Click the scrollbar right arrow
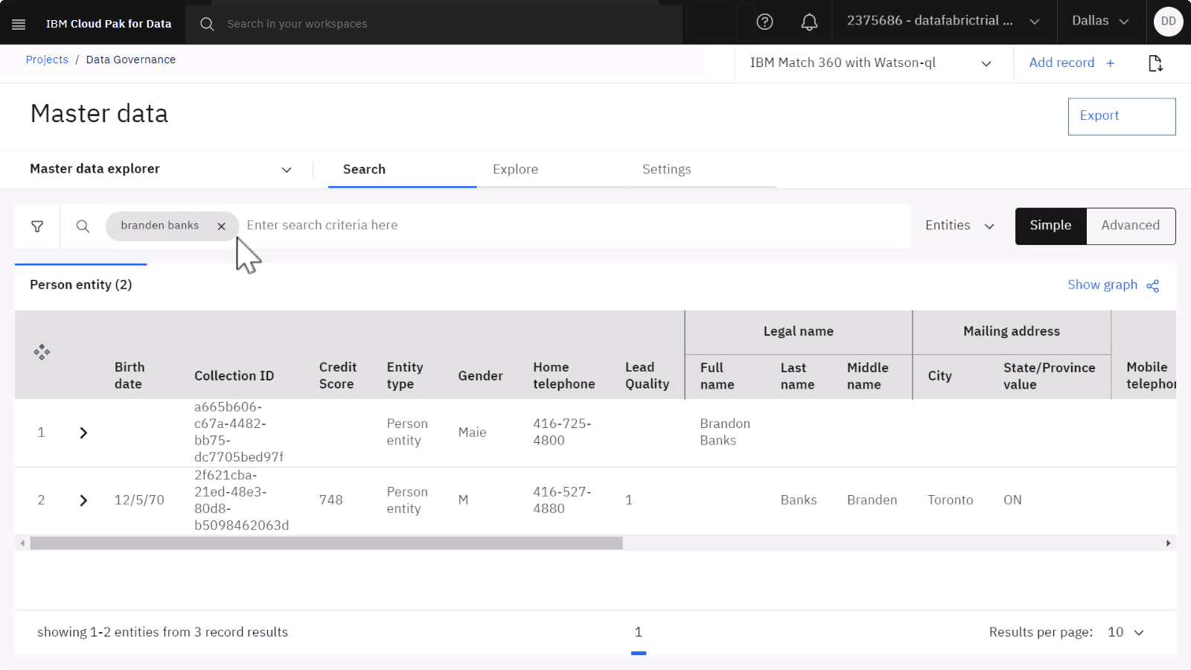 1168,543
